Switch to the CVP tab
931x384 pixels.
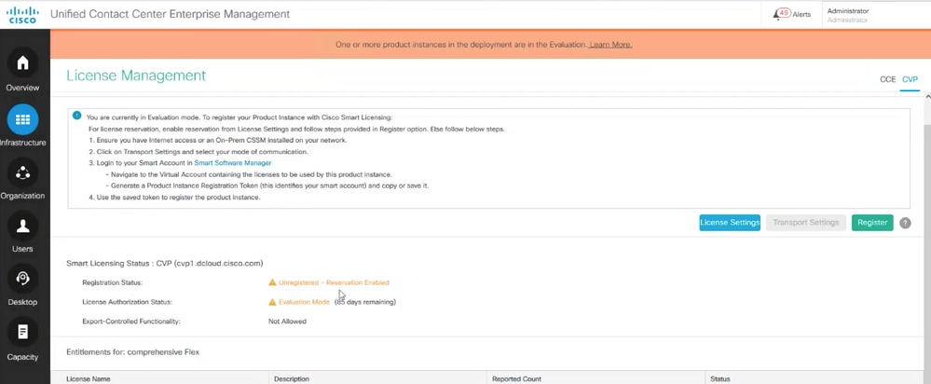click(910, 79)
